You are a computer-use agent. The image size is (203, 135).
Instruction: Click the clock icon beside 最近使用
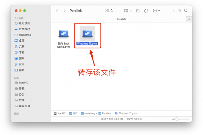click(16, 23)
